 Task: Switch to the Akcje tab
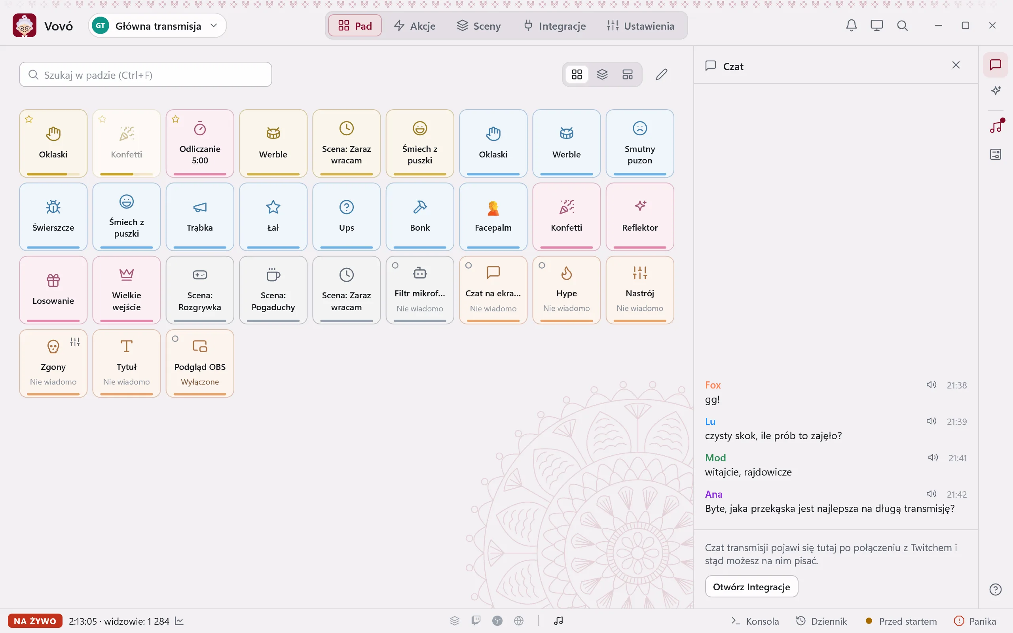point(415,26)
